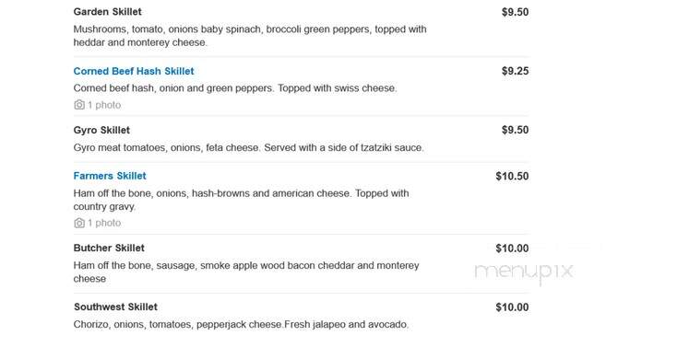Click the Southwest Skillet $10.00 price
689x347 pixels.
click(x=512, y=307)
